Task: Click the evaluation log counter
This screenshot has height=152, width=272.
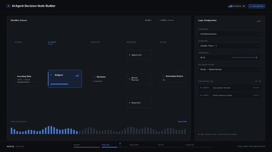Action: point(258,81)
